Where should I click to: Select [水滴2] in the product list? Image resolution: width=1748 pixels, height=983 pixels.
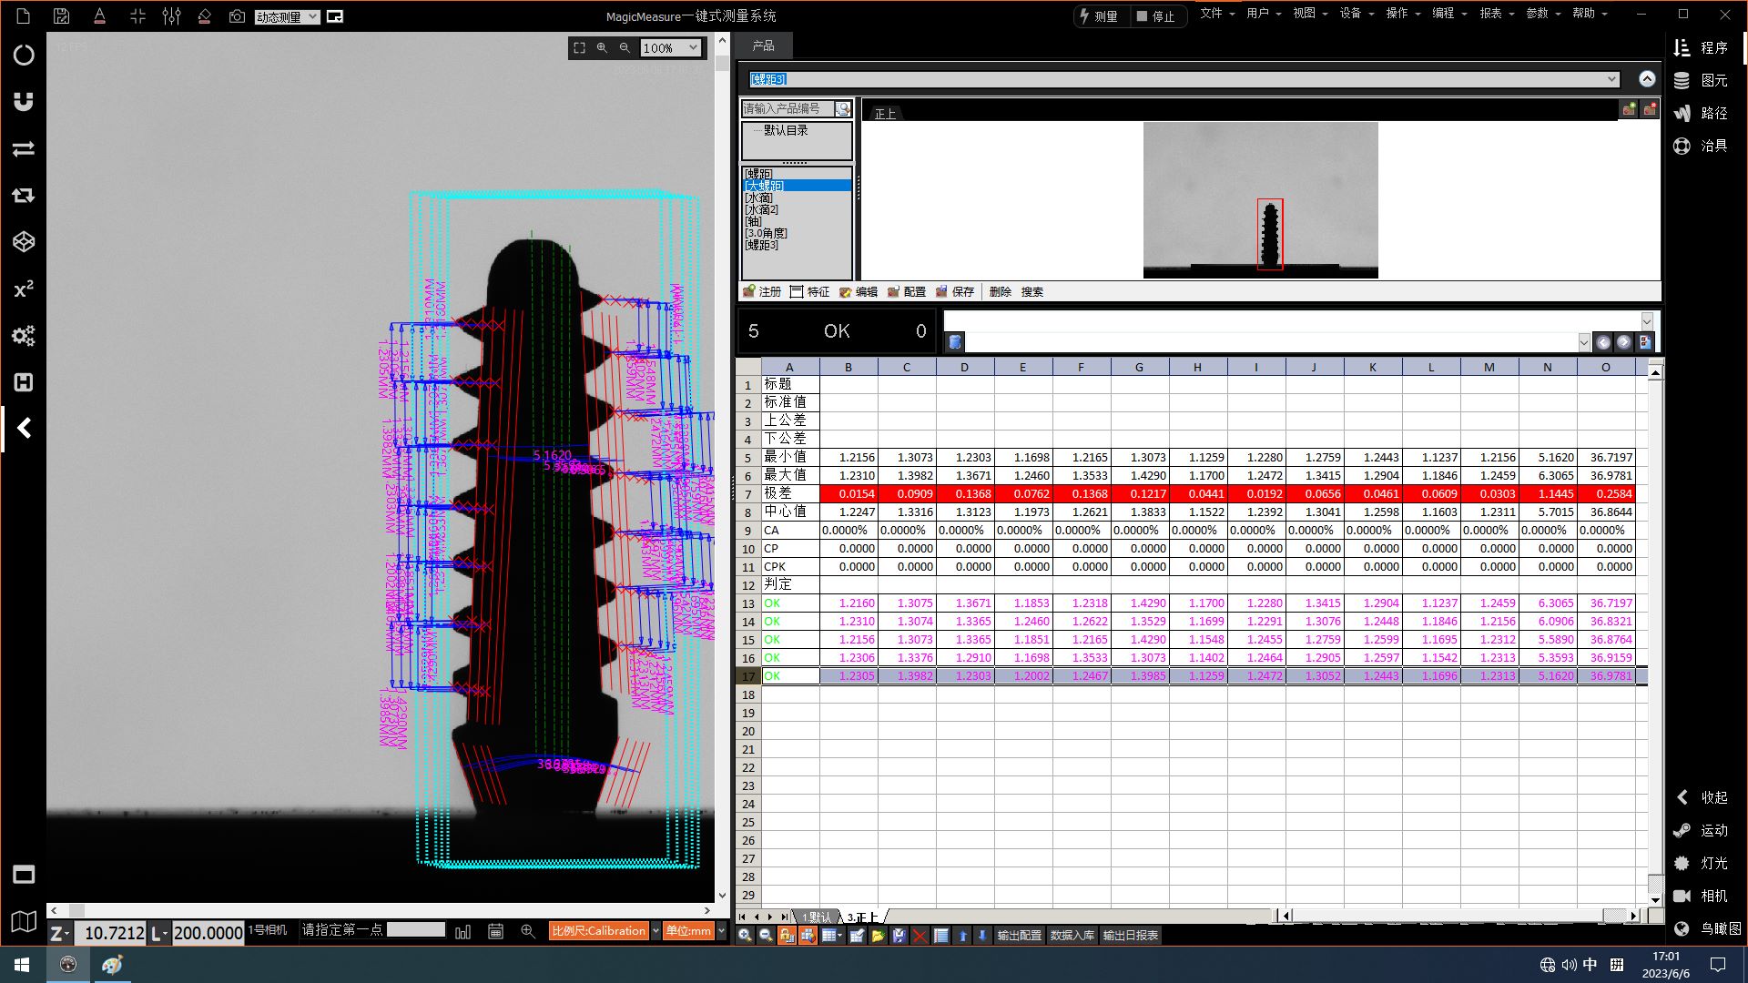[x=762, y=209]
